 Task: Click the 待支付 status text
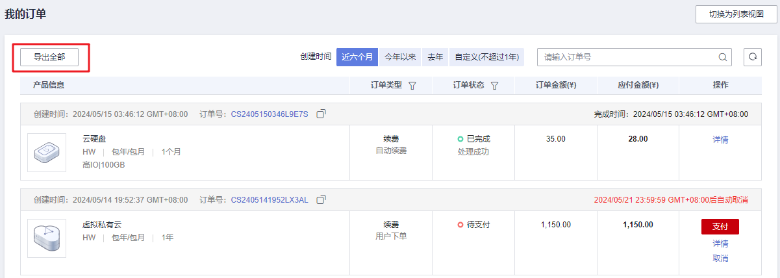(478, 225)
